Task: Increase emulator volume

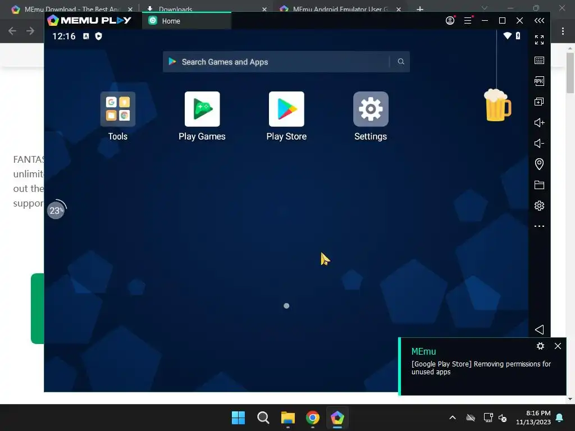Action: coord(539,122)
